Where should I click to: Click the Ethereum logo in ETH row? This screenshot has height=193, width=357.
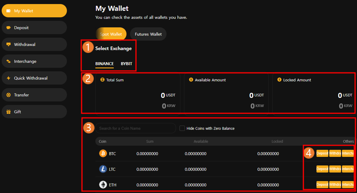pos(103,185)
